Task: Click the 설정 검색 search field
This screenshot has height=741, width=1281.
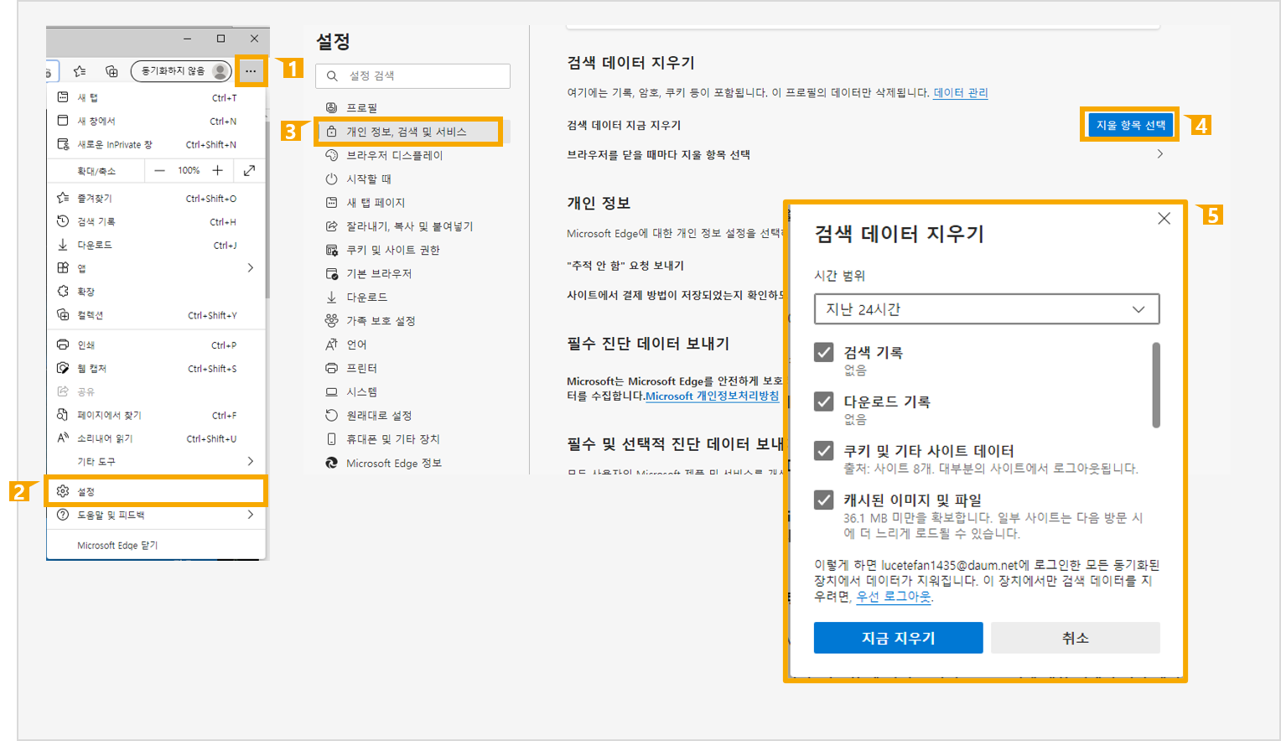Action: pos(413,75)
